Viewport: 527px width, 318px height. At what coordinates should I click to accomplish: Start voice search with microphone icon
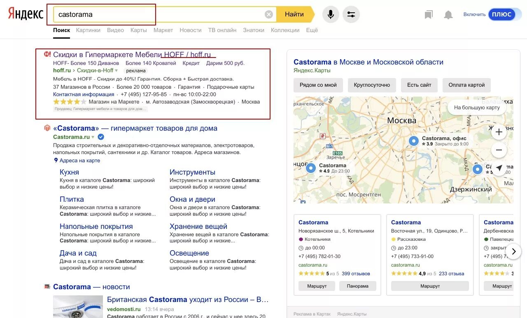pos(331,14)
